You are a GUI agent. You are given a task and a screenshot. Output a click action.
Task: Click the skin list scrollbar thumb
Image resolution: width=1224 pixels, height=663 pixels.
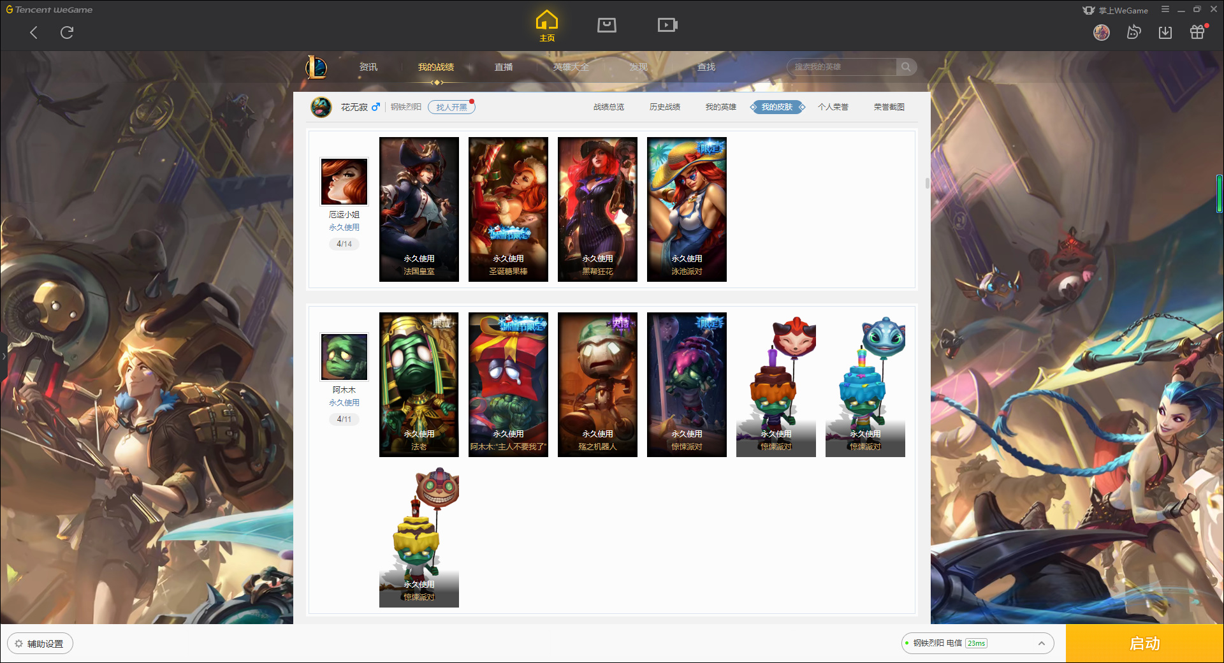[x=928, y=184]
